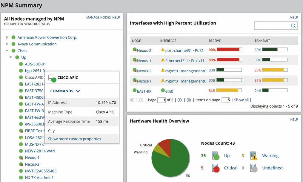This screenshot has width=303, height=182.
Task: Click the last page arrow icon
Action: [189, 100]
